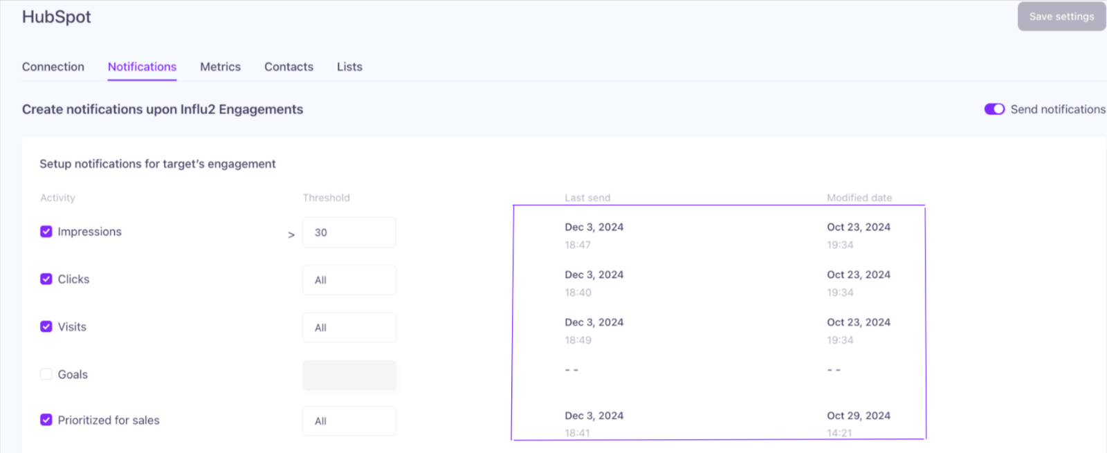The image size is (1107, 453).
Task: Disable the Visits checkbox
Action: [46, 327]
